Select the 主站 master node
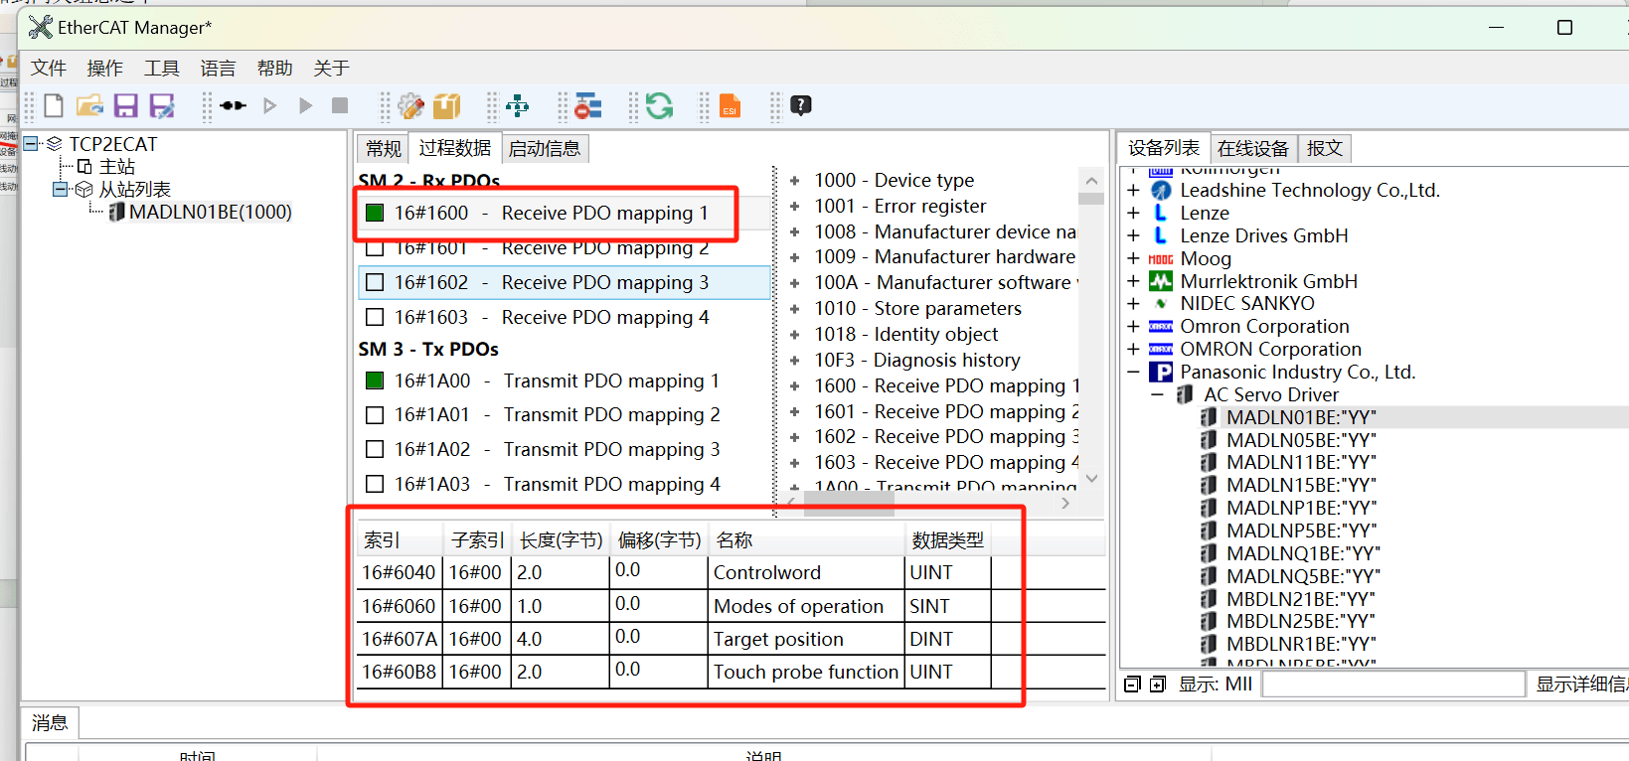 (x=116, y=167)
